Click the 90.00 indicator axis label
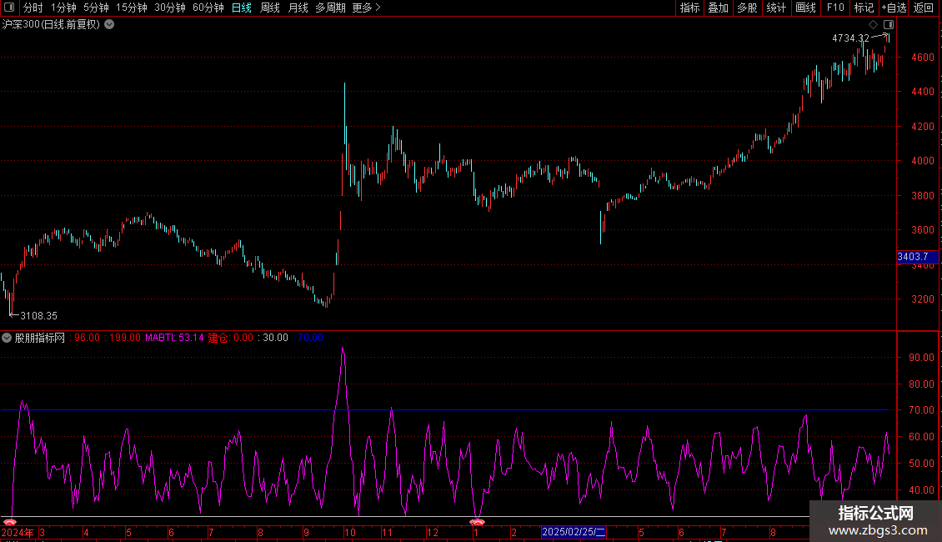This screenshot has height=542, width=942. pyautogui.click(x=921, y=358)
